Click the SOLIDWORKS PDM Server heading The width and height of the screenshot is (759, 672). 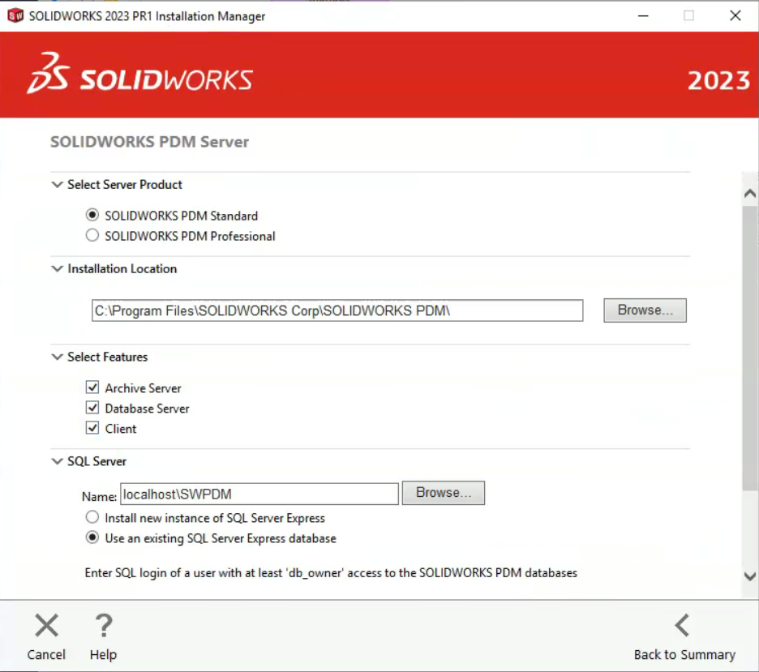[149, 142]
